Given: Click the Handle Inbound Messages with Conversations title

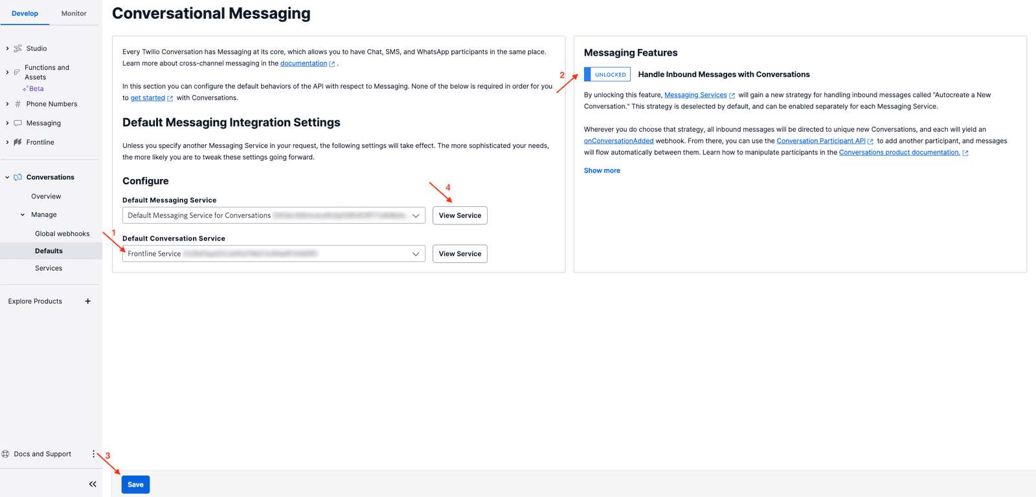Looking at the screenshot, I should coord(724,74).
